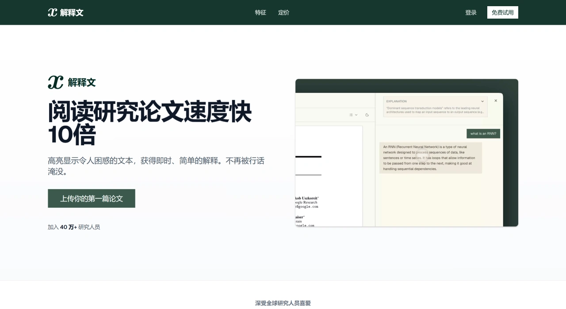Open the 特征 menu item

click(260, 12)
